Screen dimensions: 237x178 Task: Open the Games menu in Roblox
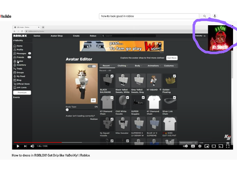tap(37, 36)
